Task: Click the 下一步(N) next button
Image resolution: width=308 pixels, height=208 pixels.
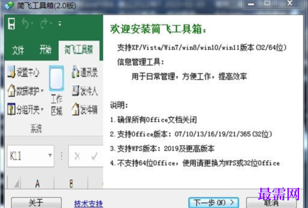Action: point(214,203)
